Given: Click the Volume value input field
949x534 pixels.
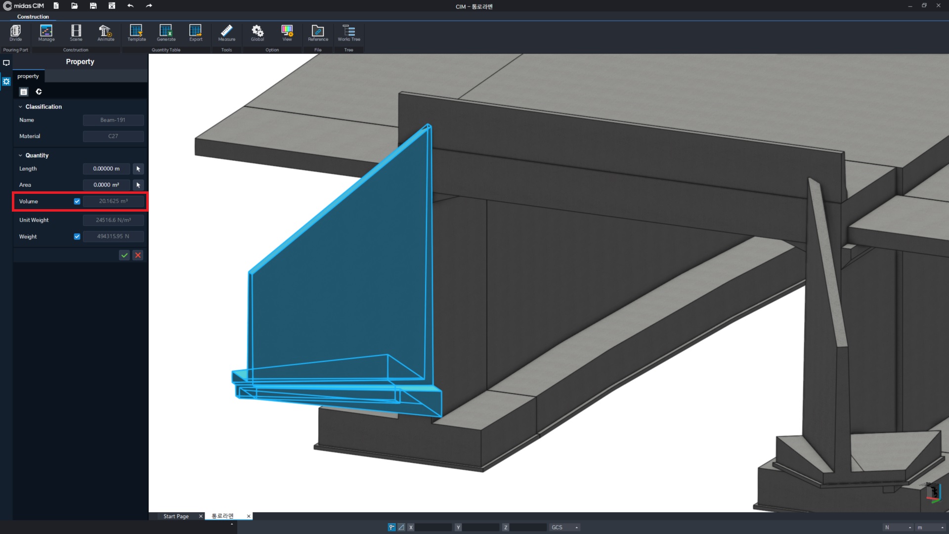Looking at the screenshot, I should [x=113, y=201].
